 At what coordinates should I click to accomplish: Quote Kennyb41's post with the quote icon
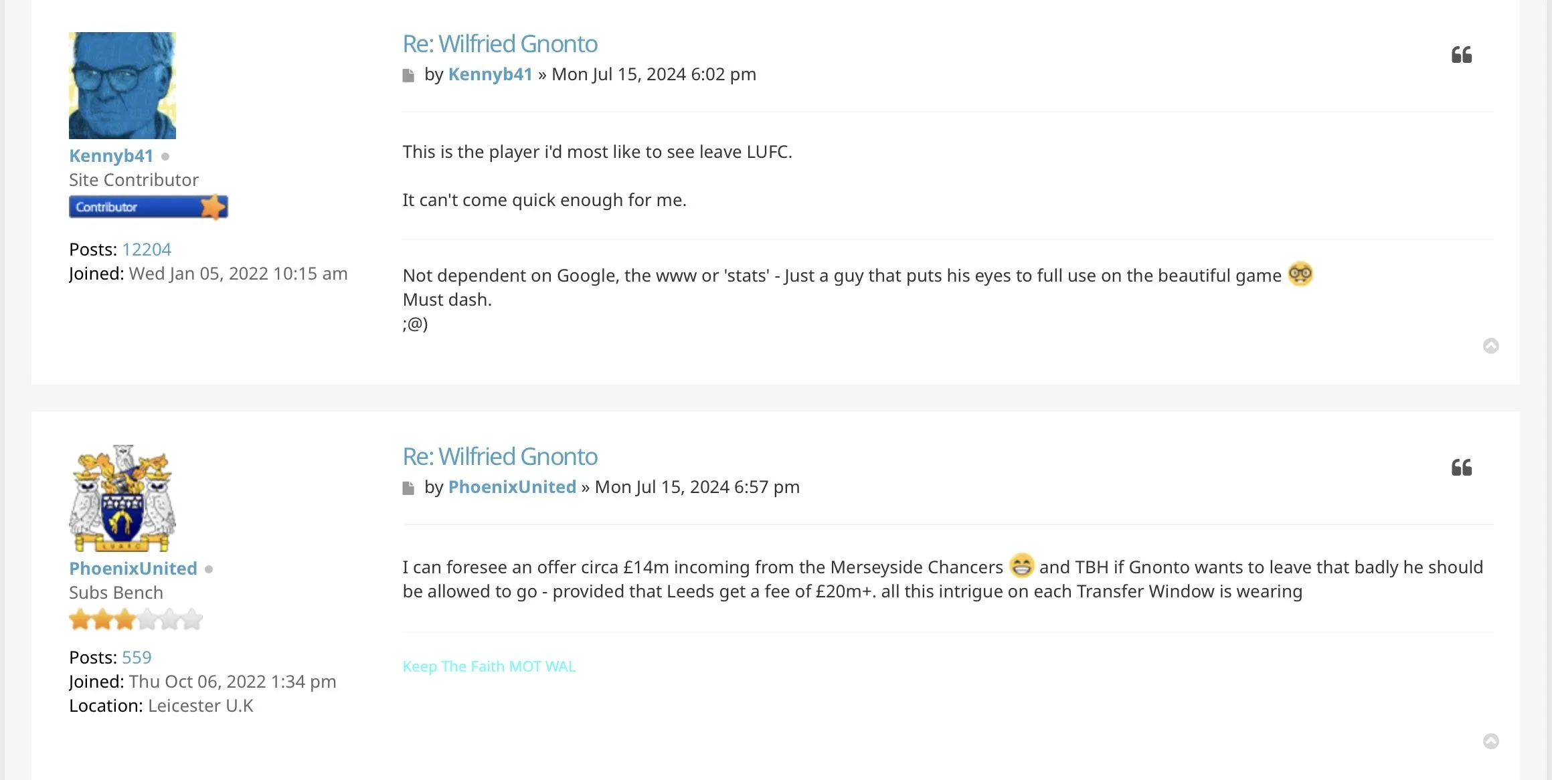point(1461,55)
